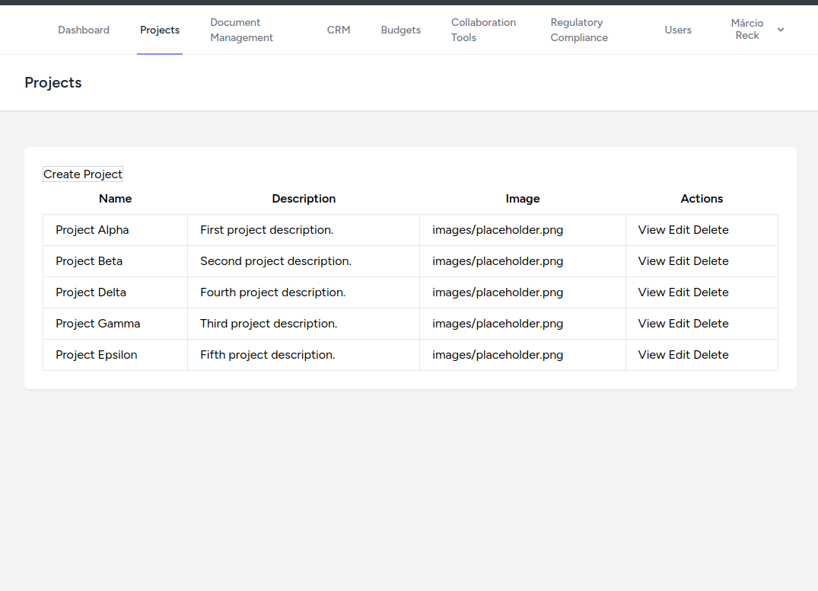Image resolution: width=818 pixels, height=591 pixels.
Task: Click the Create Project button
Action: pos(83,174)
